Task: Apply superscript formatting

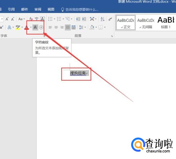Action: [2, 27]
